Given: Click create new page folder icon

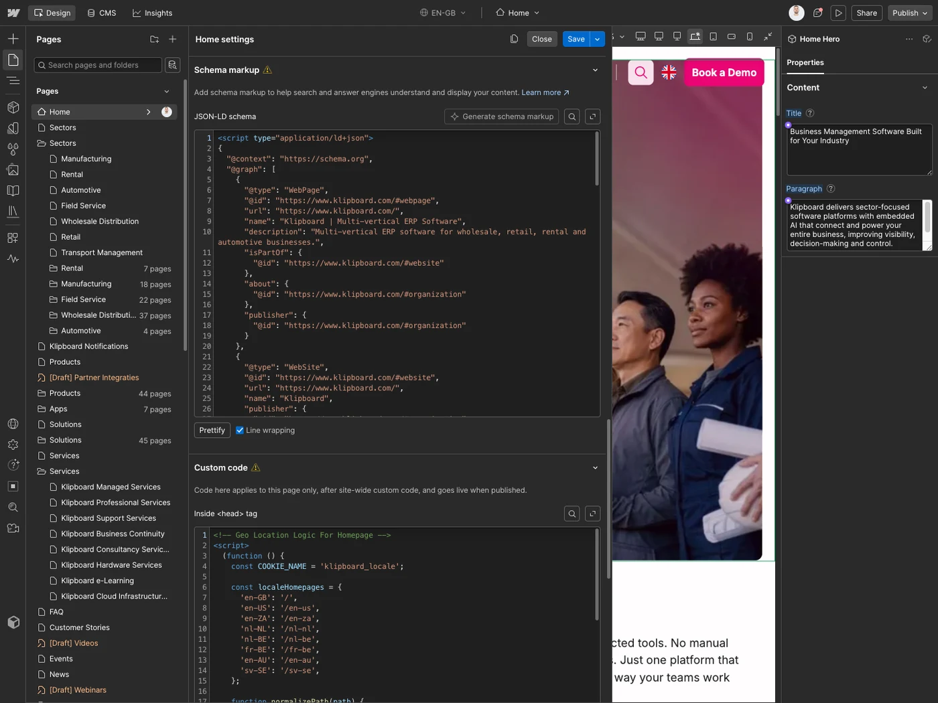Looking at the screenshot, I should coord(155,40).
